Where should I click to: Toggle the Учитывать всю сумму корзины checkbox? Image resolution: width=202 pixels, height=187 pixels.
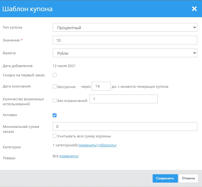[55, 136]
